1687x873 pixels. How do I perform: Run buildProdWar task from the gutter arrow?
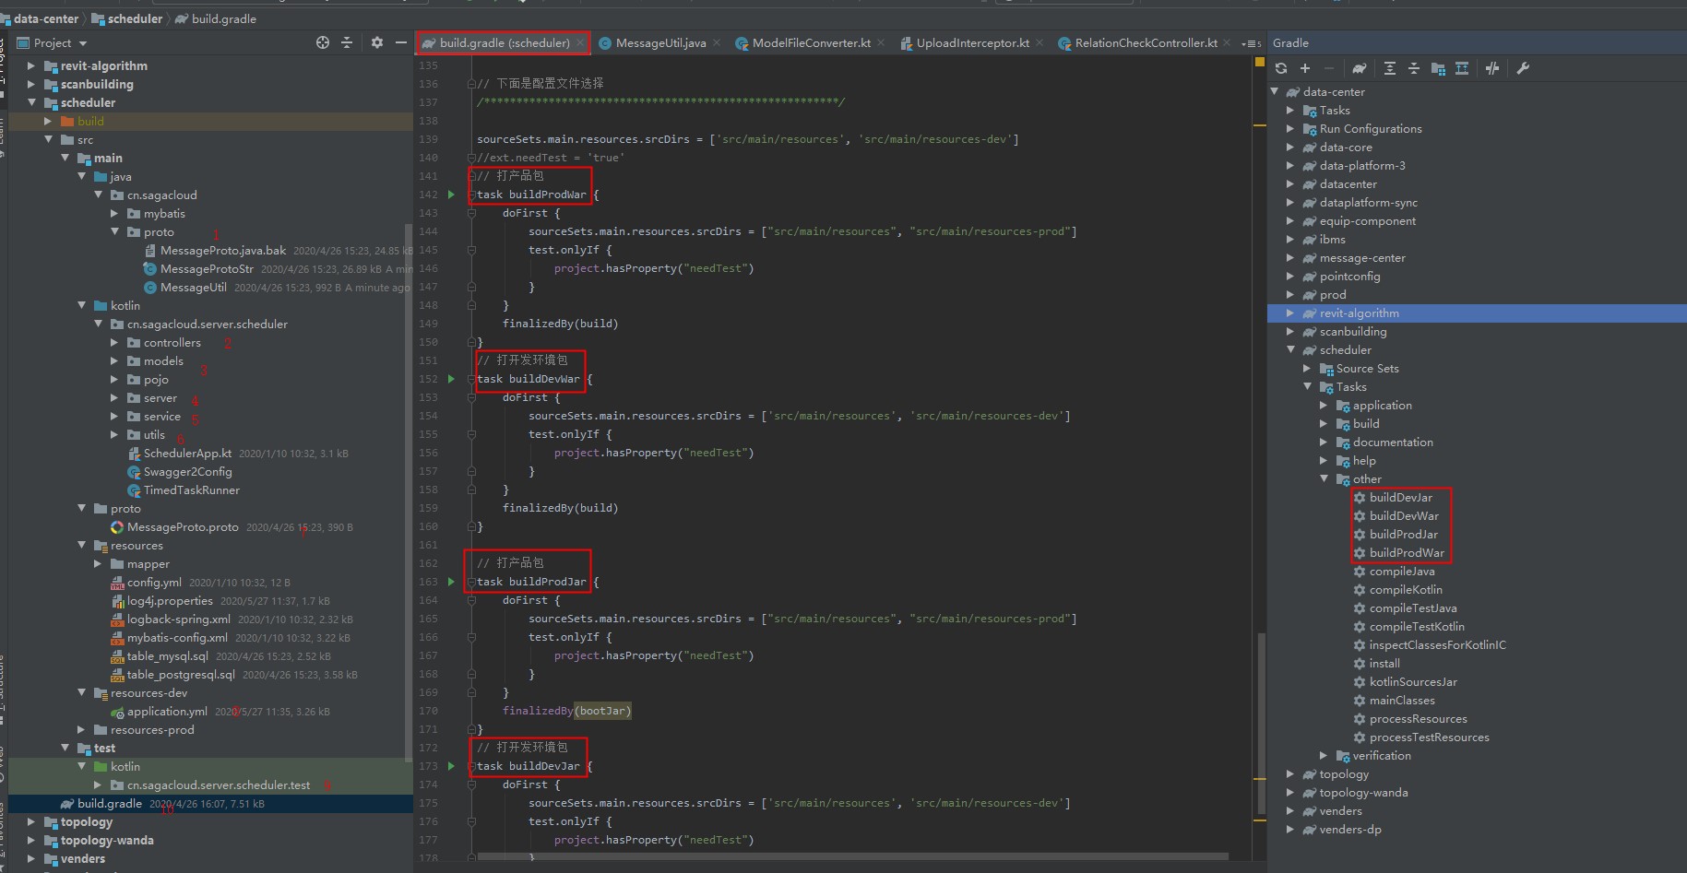tap(451, 195)
